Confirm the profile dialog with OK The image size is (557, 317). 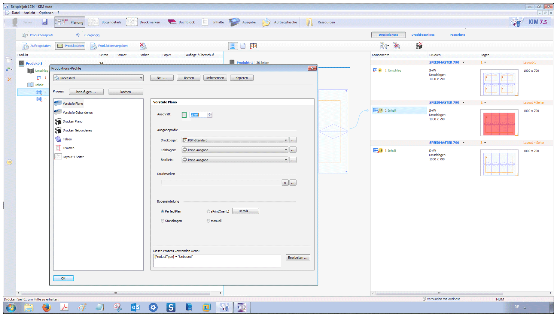tap(63, 278)
